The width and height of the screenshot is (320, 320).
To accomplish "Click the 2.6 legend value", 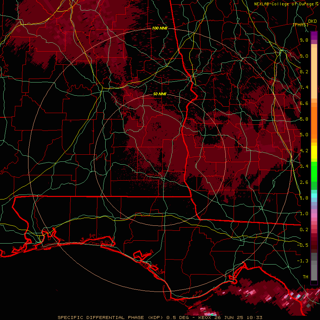I will pyautogui.click(x=304, y=182).
